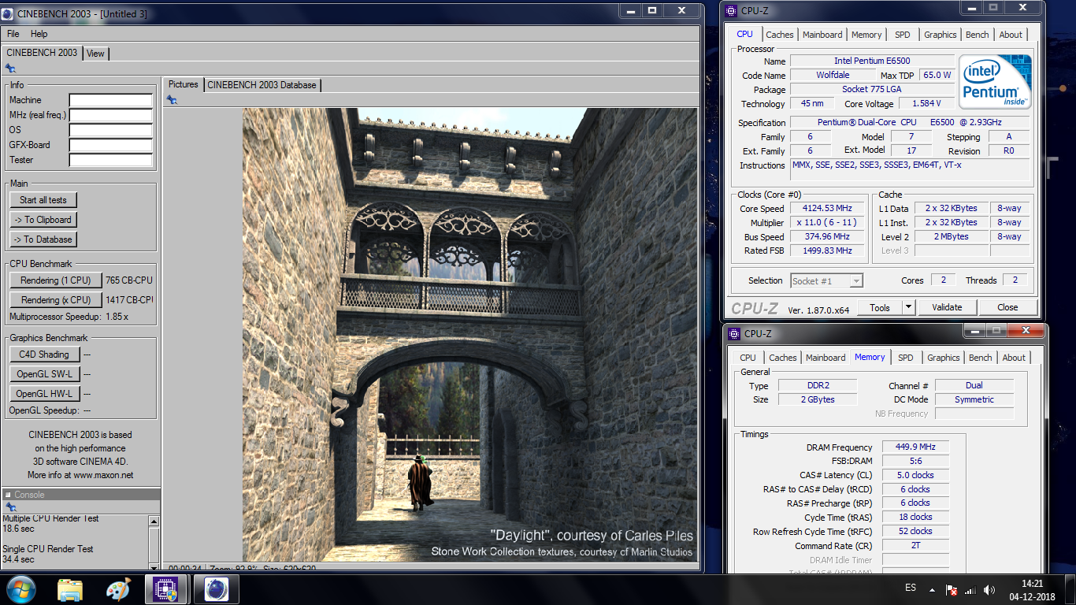Run the C4D Shading benchmark
The image size is (1076, 605).
coord(44,354)
